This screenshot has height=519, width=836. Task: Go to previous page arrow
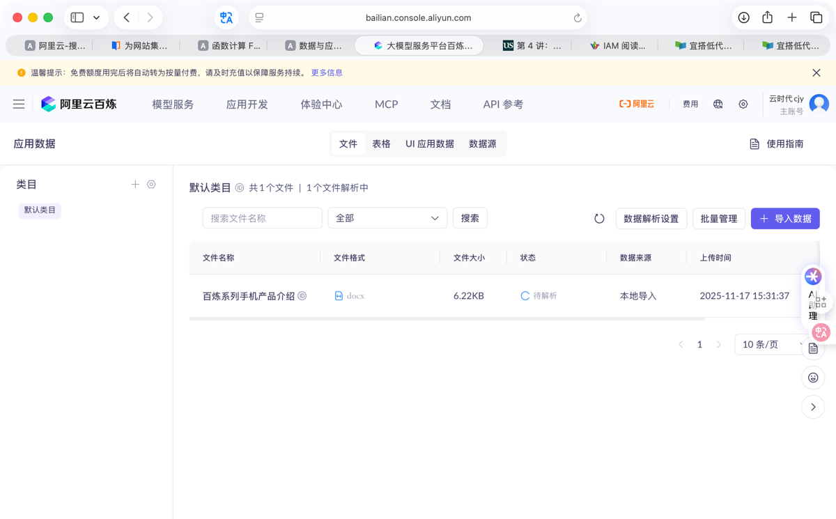pyautogui.click(x=681, y=344)
